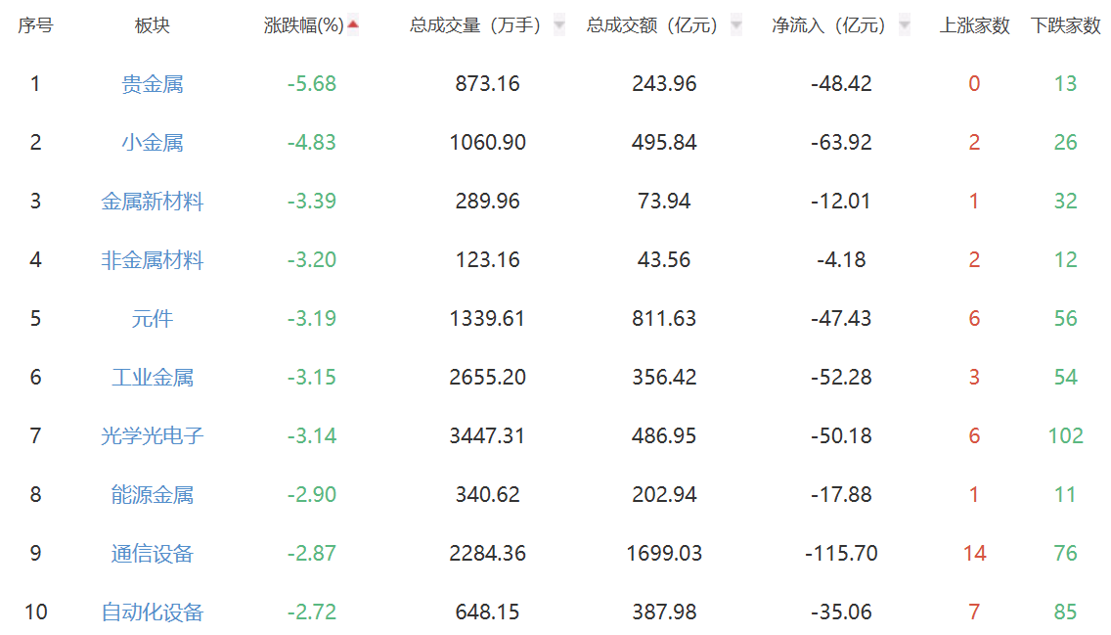This screenshot has height=635, width=1111.
Task: Click the sort arrow beside 总成交额（亿元）
Action: click(735, 25)
